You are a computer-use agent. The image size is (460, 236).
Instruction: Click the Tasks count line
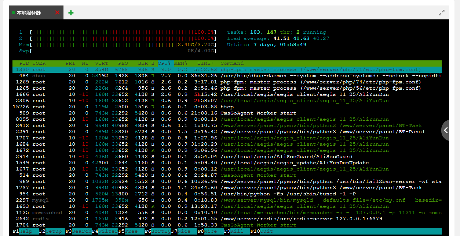[277, 32]
